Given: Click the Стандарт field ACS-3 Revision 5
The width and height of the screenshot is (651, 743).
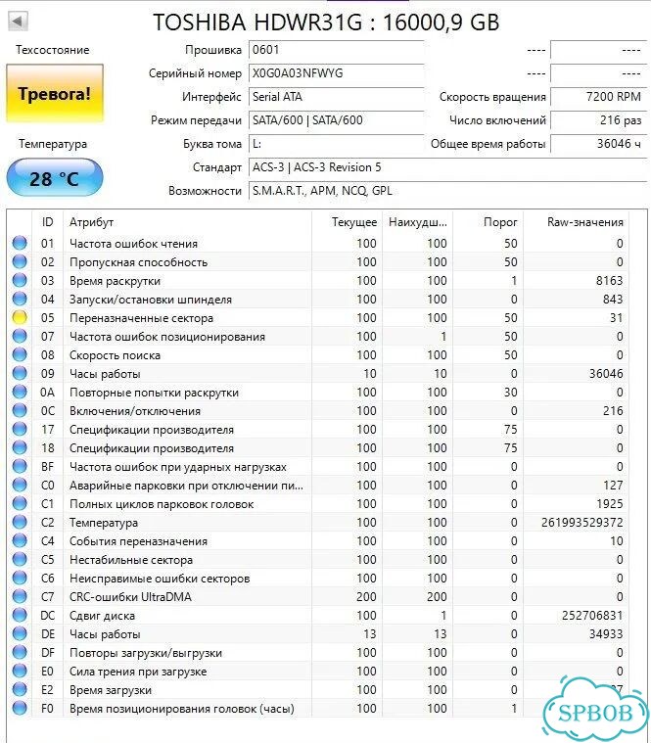Looking at the screenshot, I should tap(447, 167).
